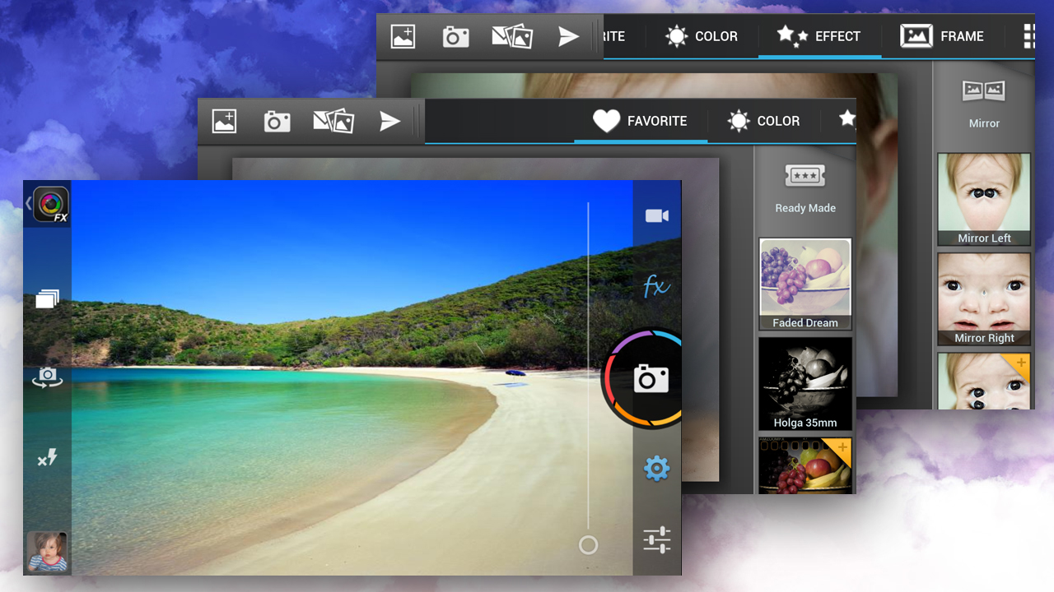Screen dimensions: 1054x592
Task: Switch between front and rear camera
Action: click(48, 377)
